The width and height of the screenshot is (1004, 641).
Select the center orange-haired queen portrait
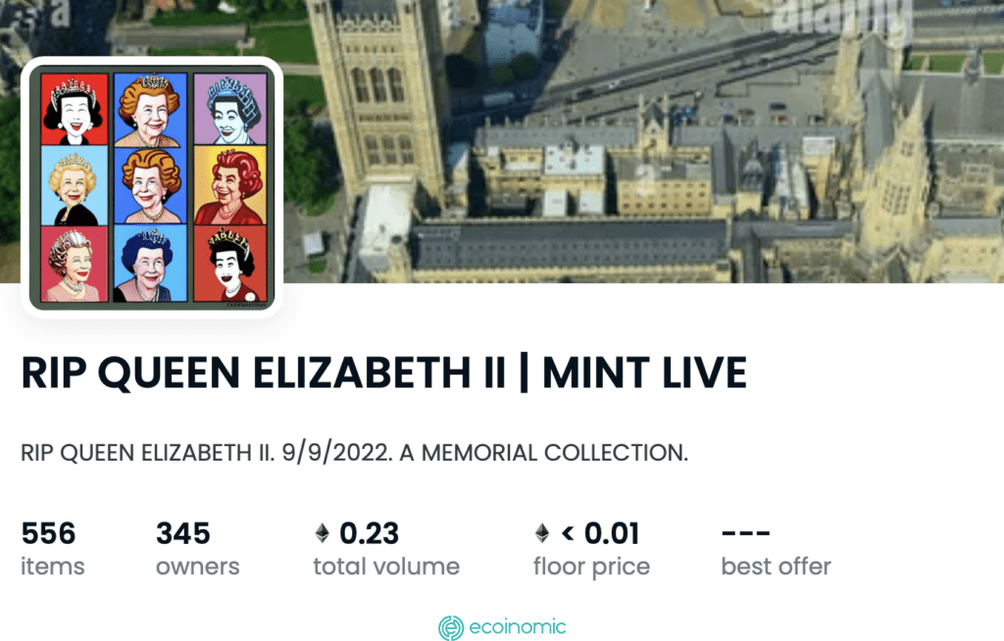150,185
